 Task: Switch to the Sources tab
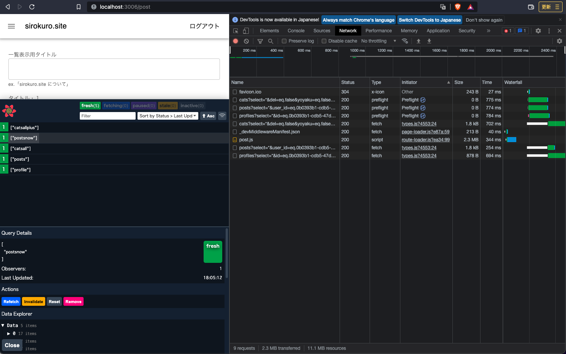coord(322,31)
